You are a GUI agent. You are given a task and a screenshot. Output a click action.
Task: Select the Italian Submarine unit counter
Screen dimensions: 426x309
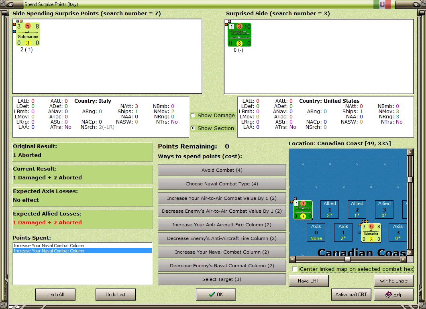[x=28, y=34]
